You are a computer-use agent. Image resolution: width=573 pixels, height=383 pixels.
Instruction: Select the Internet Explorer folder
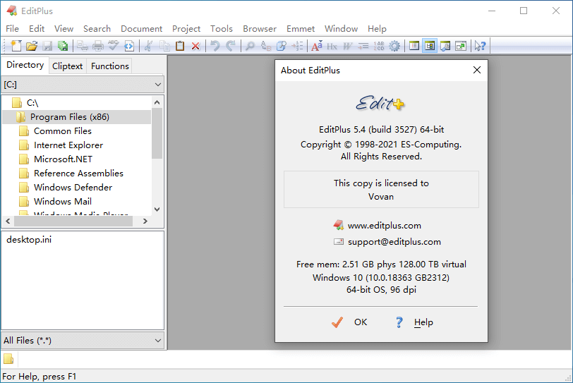pos(68,145)
